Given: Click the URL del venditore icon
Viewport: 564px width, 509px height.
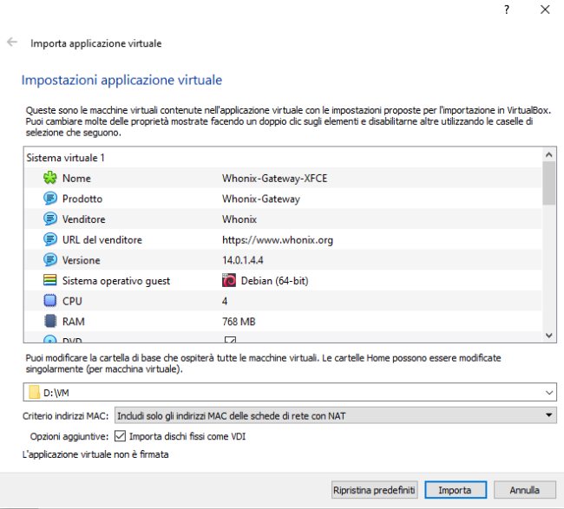Looking at the screenshot, I should (49, 239).
